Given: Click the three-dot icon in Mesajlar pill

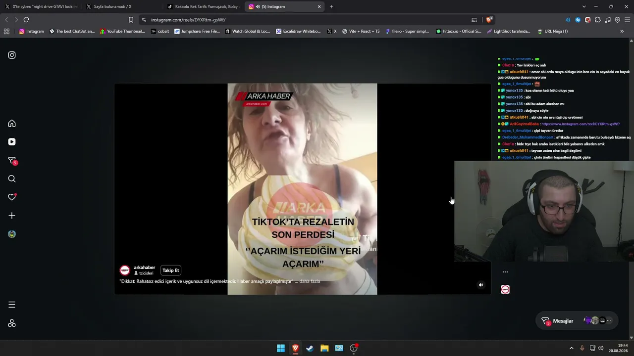Looking at the screenshot, I should pyautogui.click(x=609, y=321).
